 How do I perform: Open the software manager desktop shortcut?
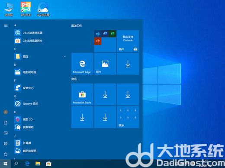pos(26,9)
